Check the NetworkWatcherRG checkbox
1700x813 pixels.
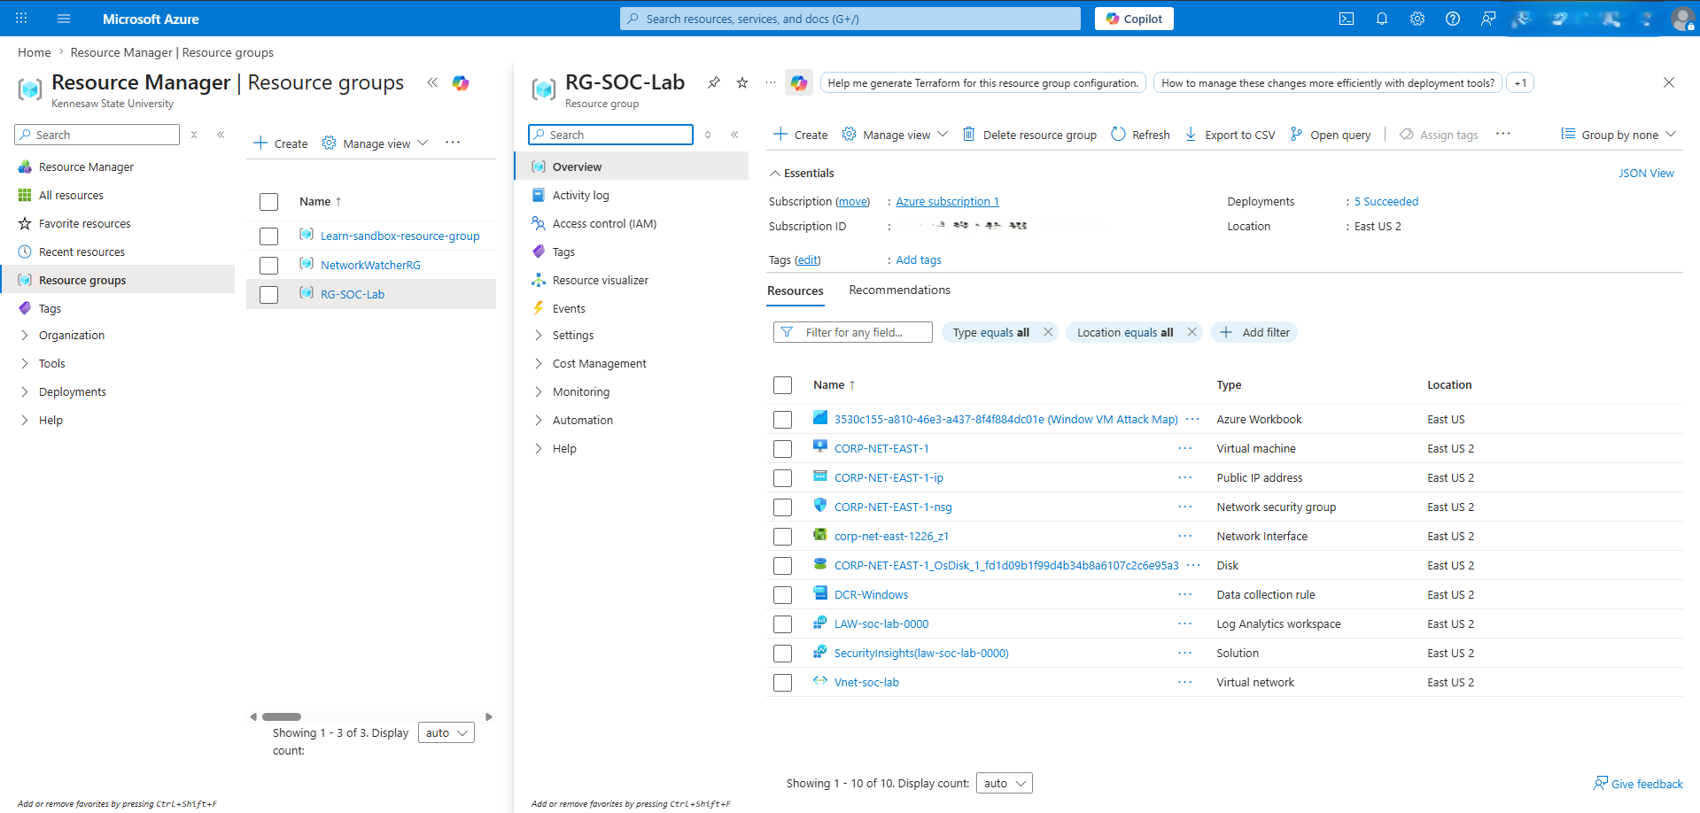[268, 265]
